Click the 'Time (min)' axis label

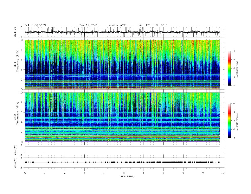coord(127,176)
